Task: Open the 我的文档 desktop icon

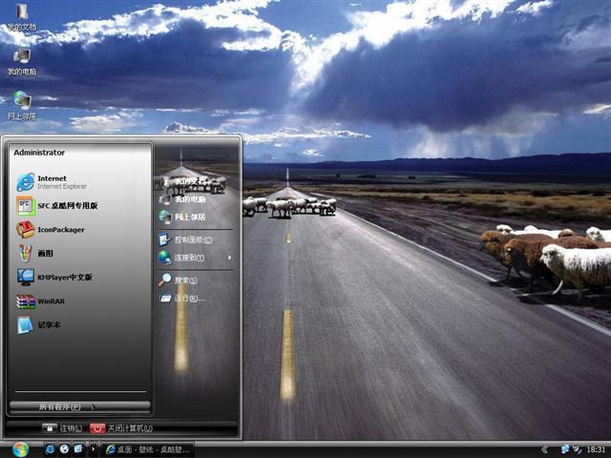Action: (x=22, y=17)
